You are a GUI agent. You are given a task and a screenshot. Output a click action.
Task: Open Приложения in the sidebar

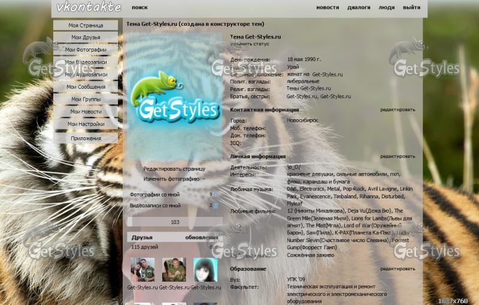pyautogui.click(x=86, y=138)
